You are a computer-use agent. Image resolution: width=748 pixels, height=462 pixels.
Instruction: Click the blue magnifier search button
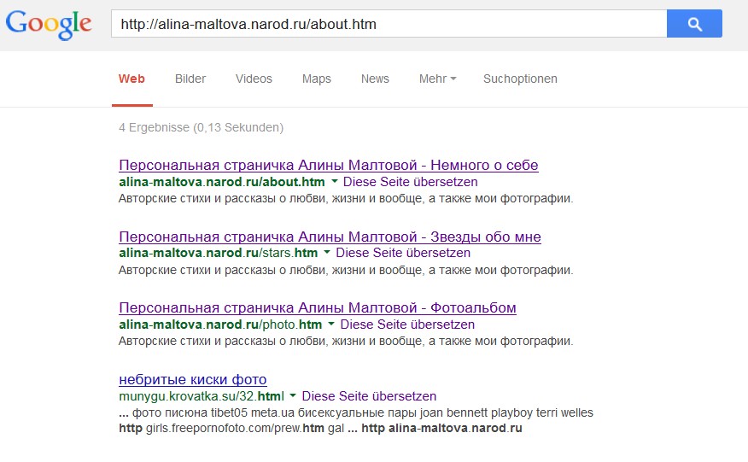tap(694, 23)
